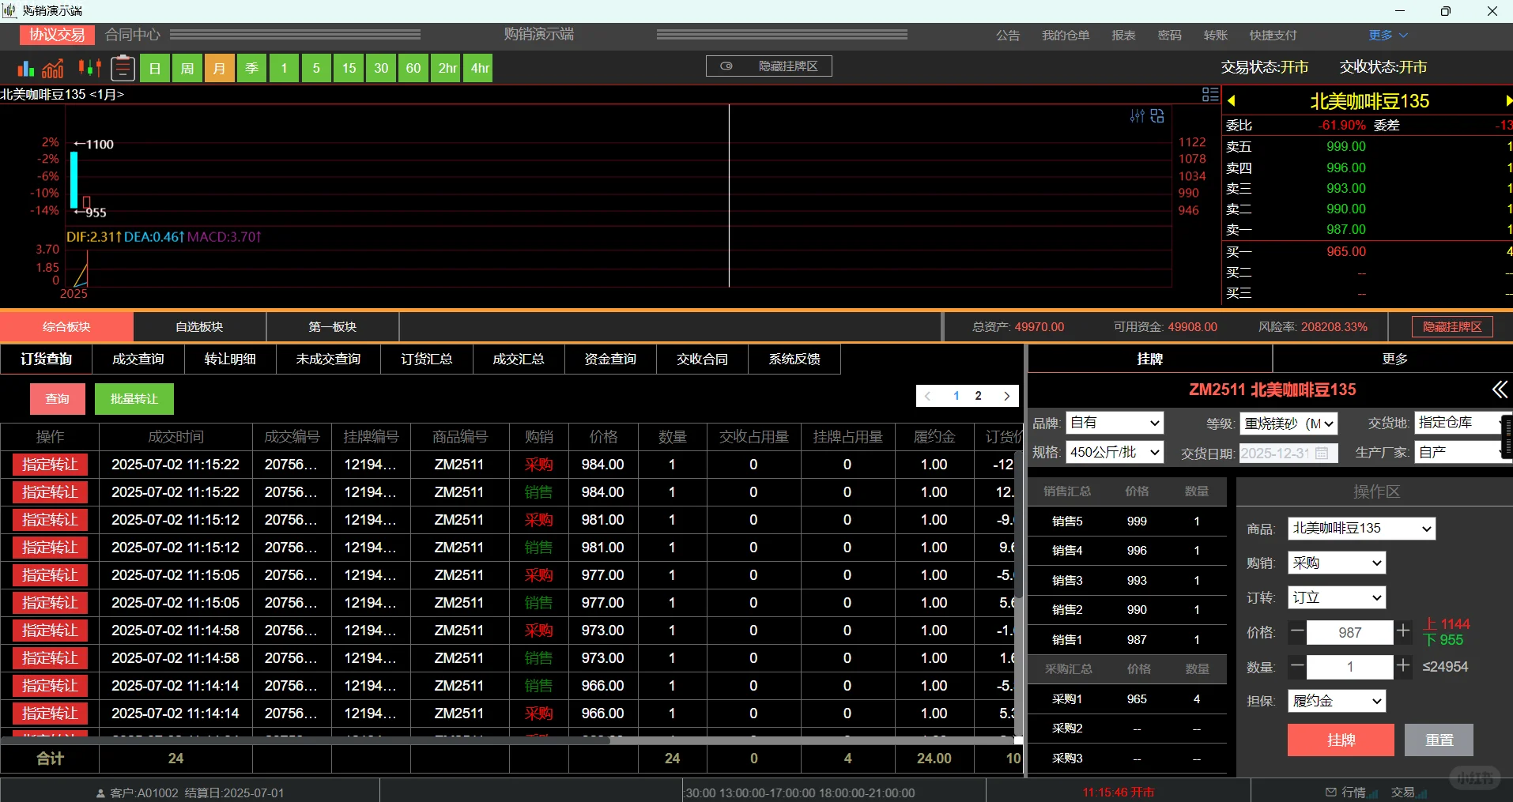Open the 等级 grade dropdown
Screen dimensions: 1513x802
tap(1289, 424)
